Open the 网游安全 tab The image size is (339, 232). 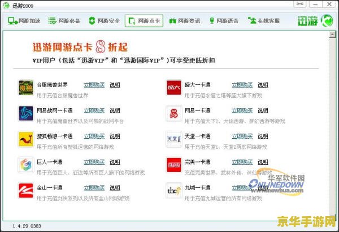[104, 21]
